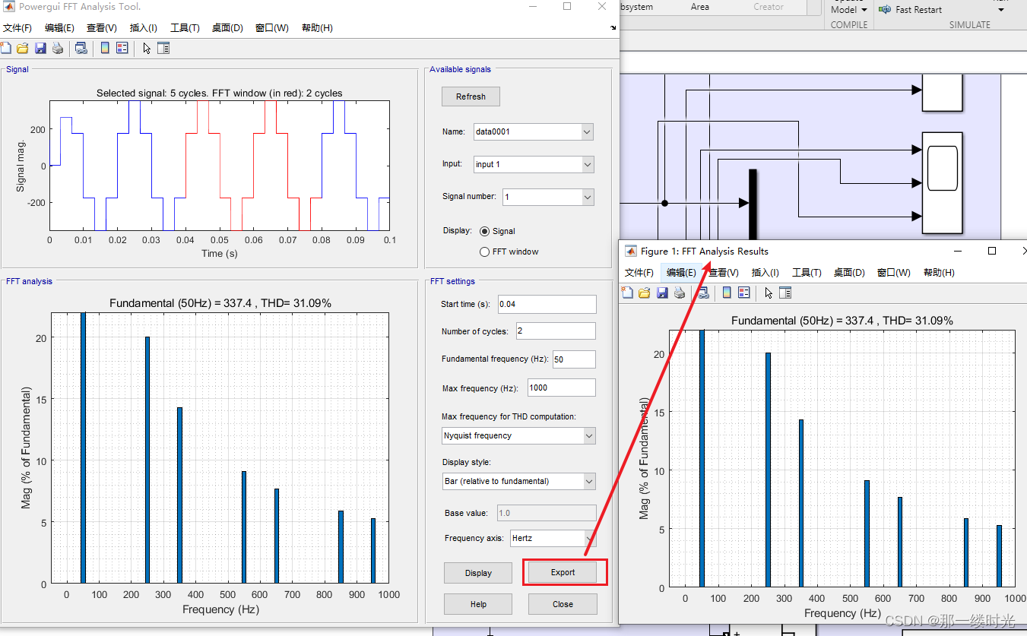Expand the Run dropdown arrow in Simulink SIMULATE section
The height and width of the screenshot is (636, 1027).
(1000, 10)
